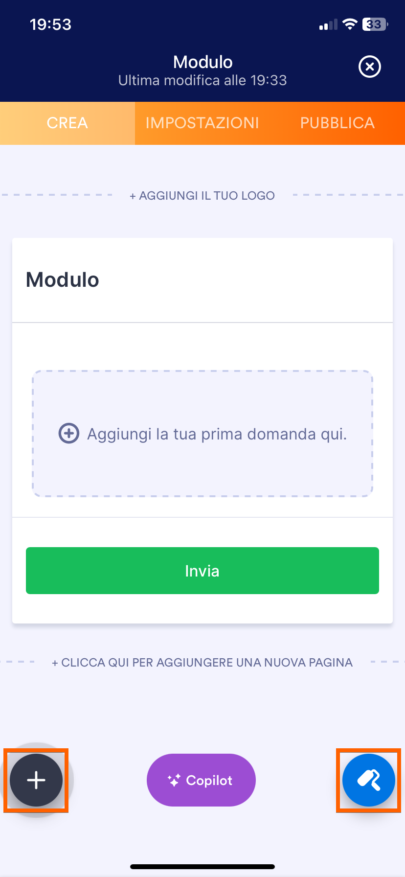Launch the purple Copilot assistant

202,780
